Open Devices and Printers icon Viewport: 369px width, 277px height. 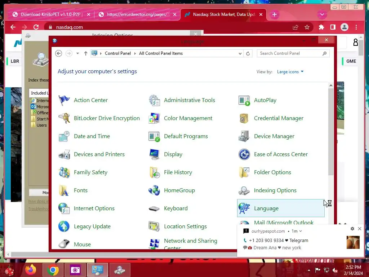click(64, 154)
